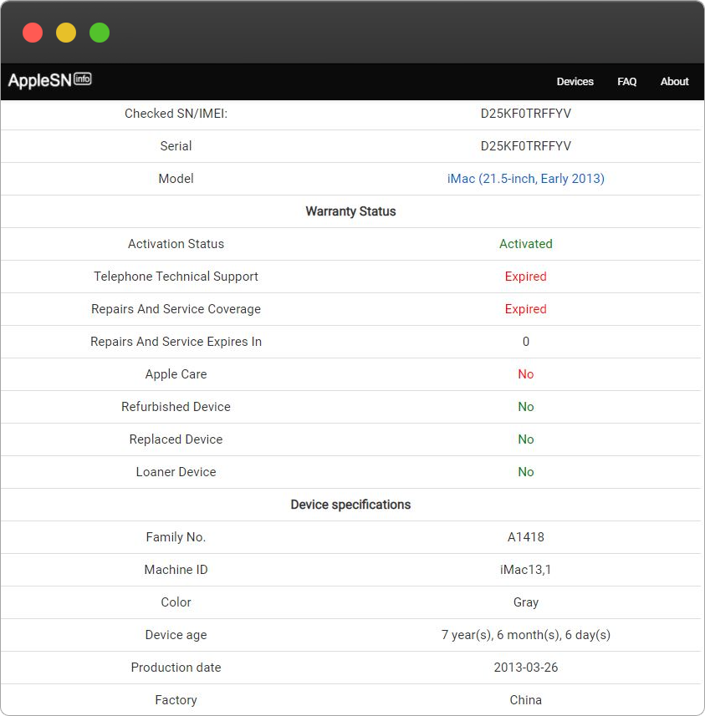Click the Warranty Status section heading
Screen dimensions: 705x716
click(350, 211)
